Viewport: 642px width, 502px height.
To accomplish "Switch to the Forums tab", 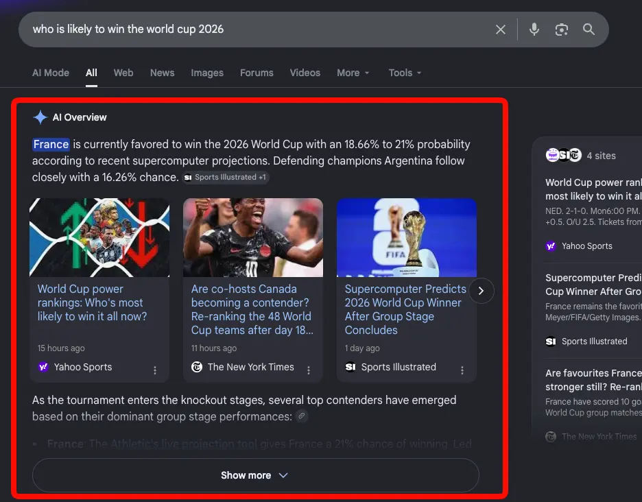I will coord(257,73).
